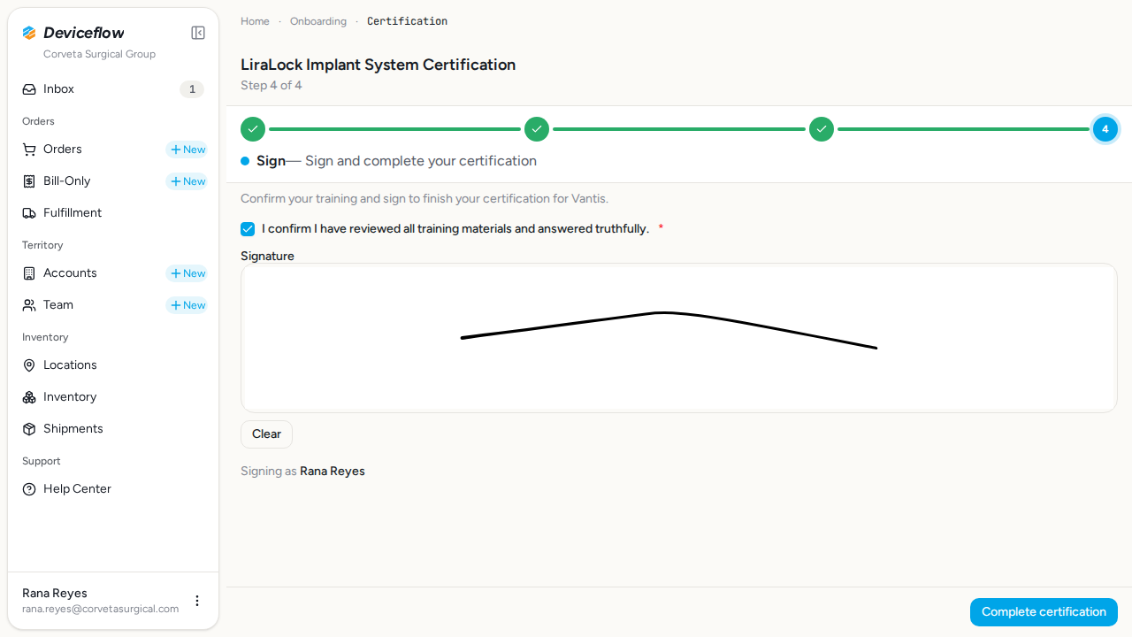Click the rana.reyes@corvetasurgical.com email
1132x637 pixels.
(101, 609)
